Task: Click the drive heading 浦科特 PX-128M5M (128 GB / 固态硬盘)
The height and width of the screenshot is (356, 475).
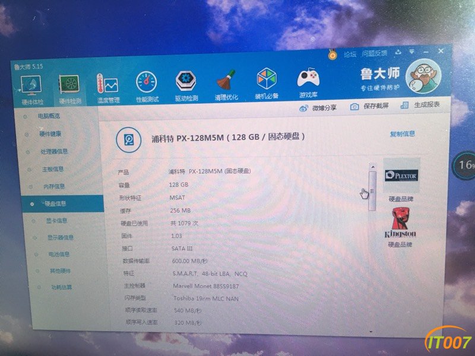Action: [228, 138]
